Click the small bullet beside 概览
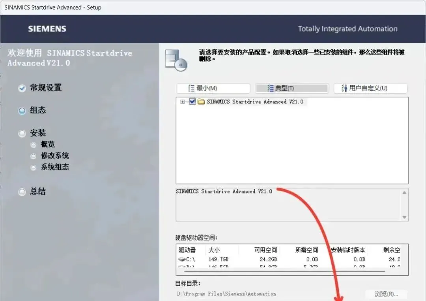Screen dimensions: 426x301 (x=34, y=145)
